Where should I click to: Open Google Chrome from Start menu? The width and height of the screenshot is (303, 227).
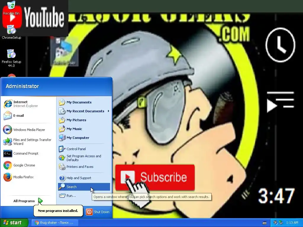tap(19, 165)
